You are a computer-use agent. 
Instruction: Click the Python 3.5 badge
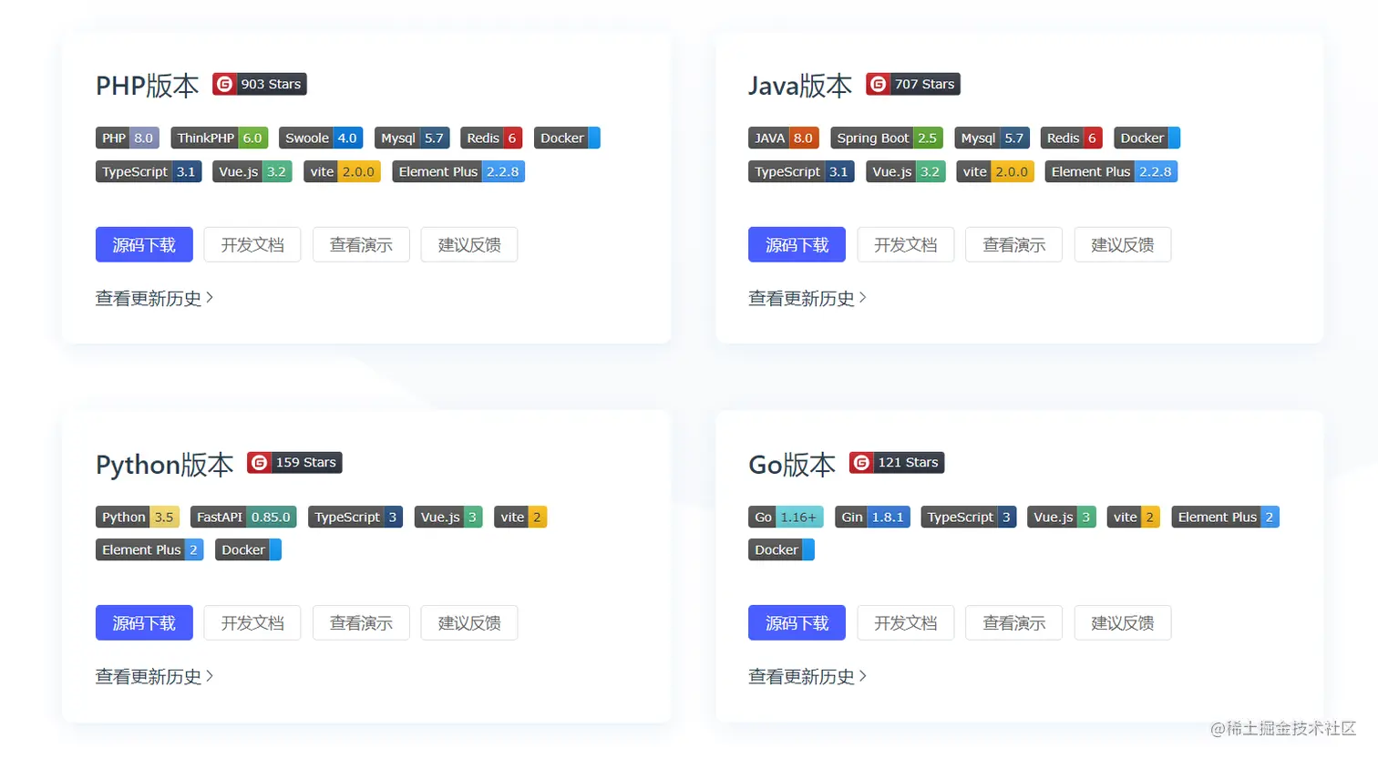coord(138,517)
